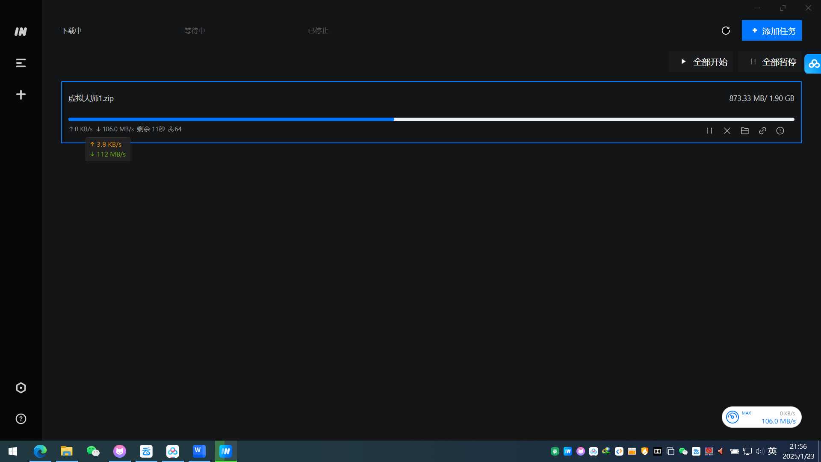Click the orange shield tray icon

click(644, 451)
